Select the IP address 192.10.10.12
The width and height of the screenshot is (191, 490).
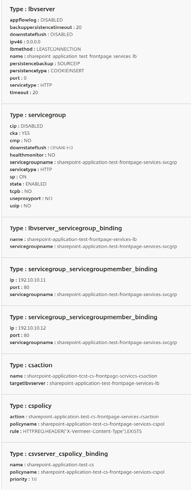(x=32, y=328)
